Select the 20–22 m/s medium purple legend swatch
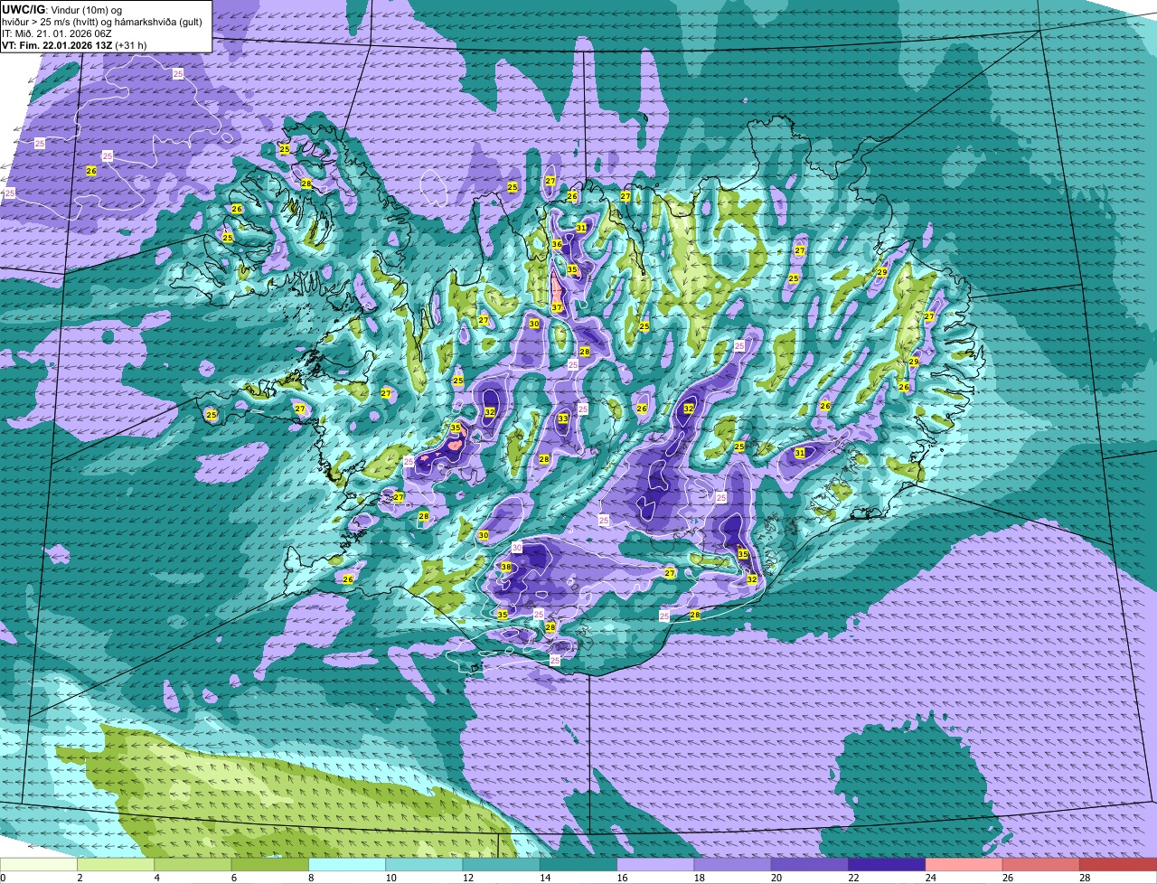Viewport: 1157px width, 884px height. click(810, 865)
